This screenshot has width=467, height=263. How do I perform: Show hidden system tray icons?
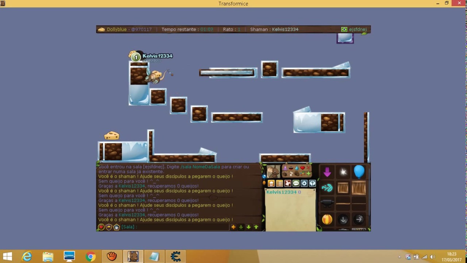click(x=400, y=257)
